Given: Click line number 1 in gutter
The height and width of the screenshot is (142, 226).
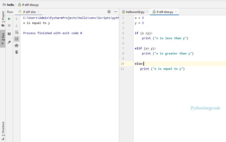Looking at the screenshot, I should click(123, 18).
